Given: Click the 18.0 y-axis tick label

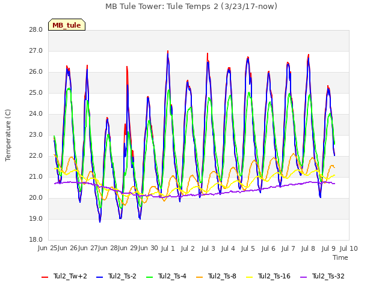Looking at the screenshot, I should click(x=36, y=240).
